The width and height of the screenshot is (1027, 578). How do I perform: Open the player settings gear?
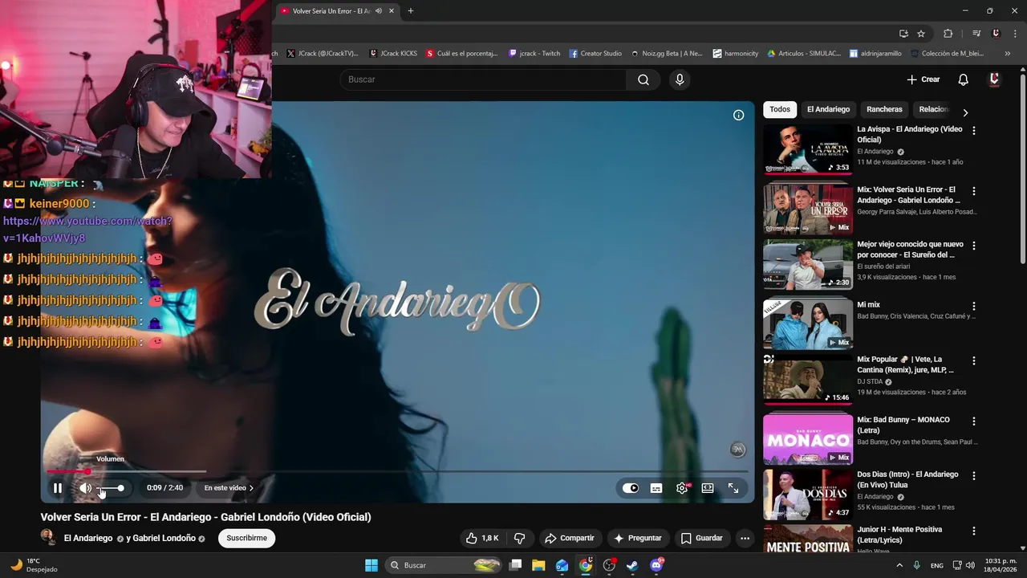(682, 488)
